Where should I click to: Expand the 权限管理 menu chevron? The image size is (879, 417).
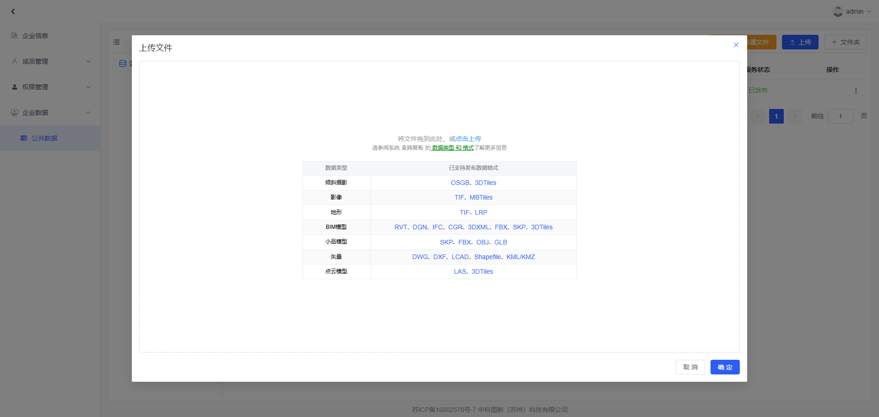click(88, 87)
